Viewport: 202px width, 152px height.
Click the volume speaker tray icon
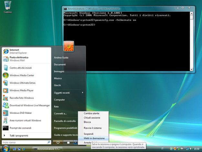pos(191,149)
